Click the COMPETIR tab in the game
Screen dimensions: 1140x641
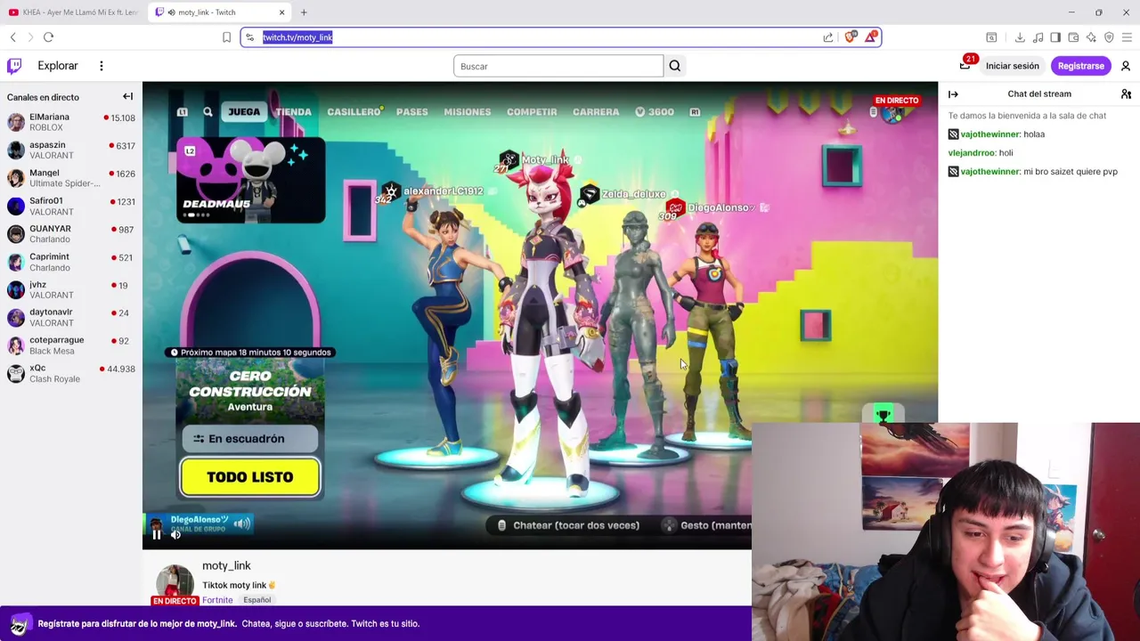tap(532, 112)
